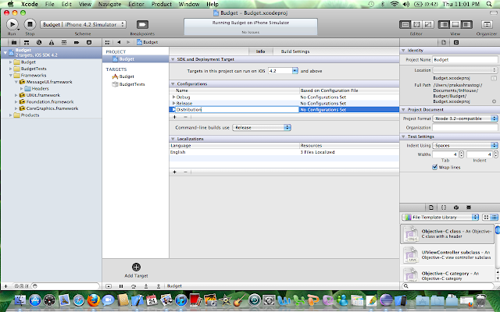This screenshot has width=500, height=312.
Task: Click the Run button in toolbar
Action: click(12, 24)
